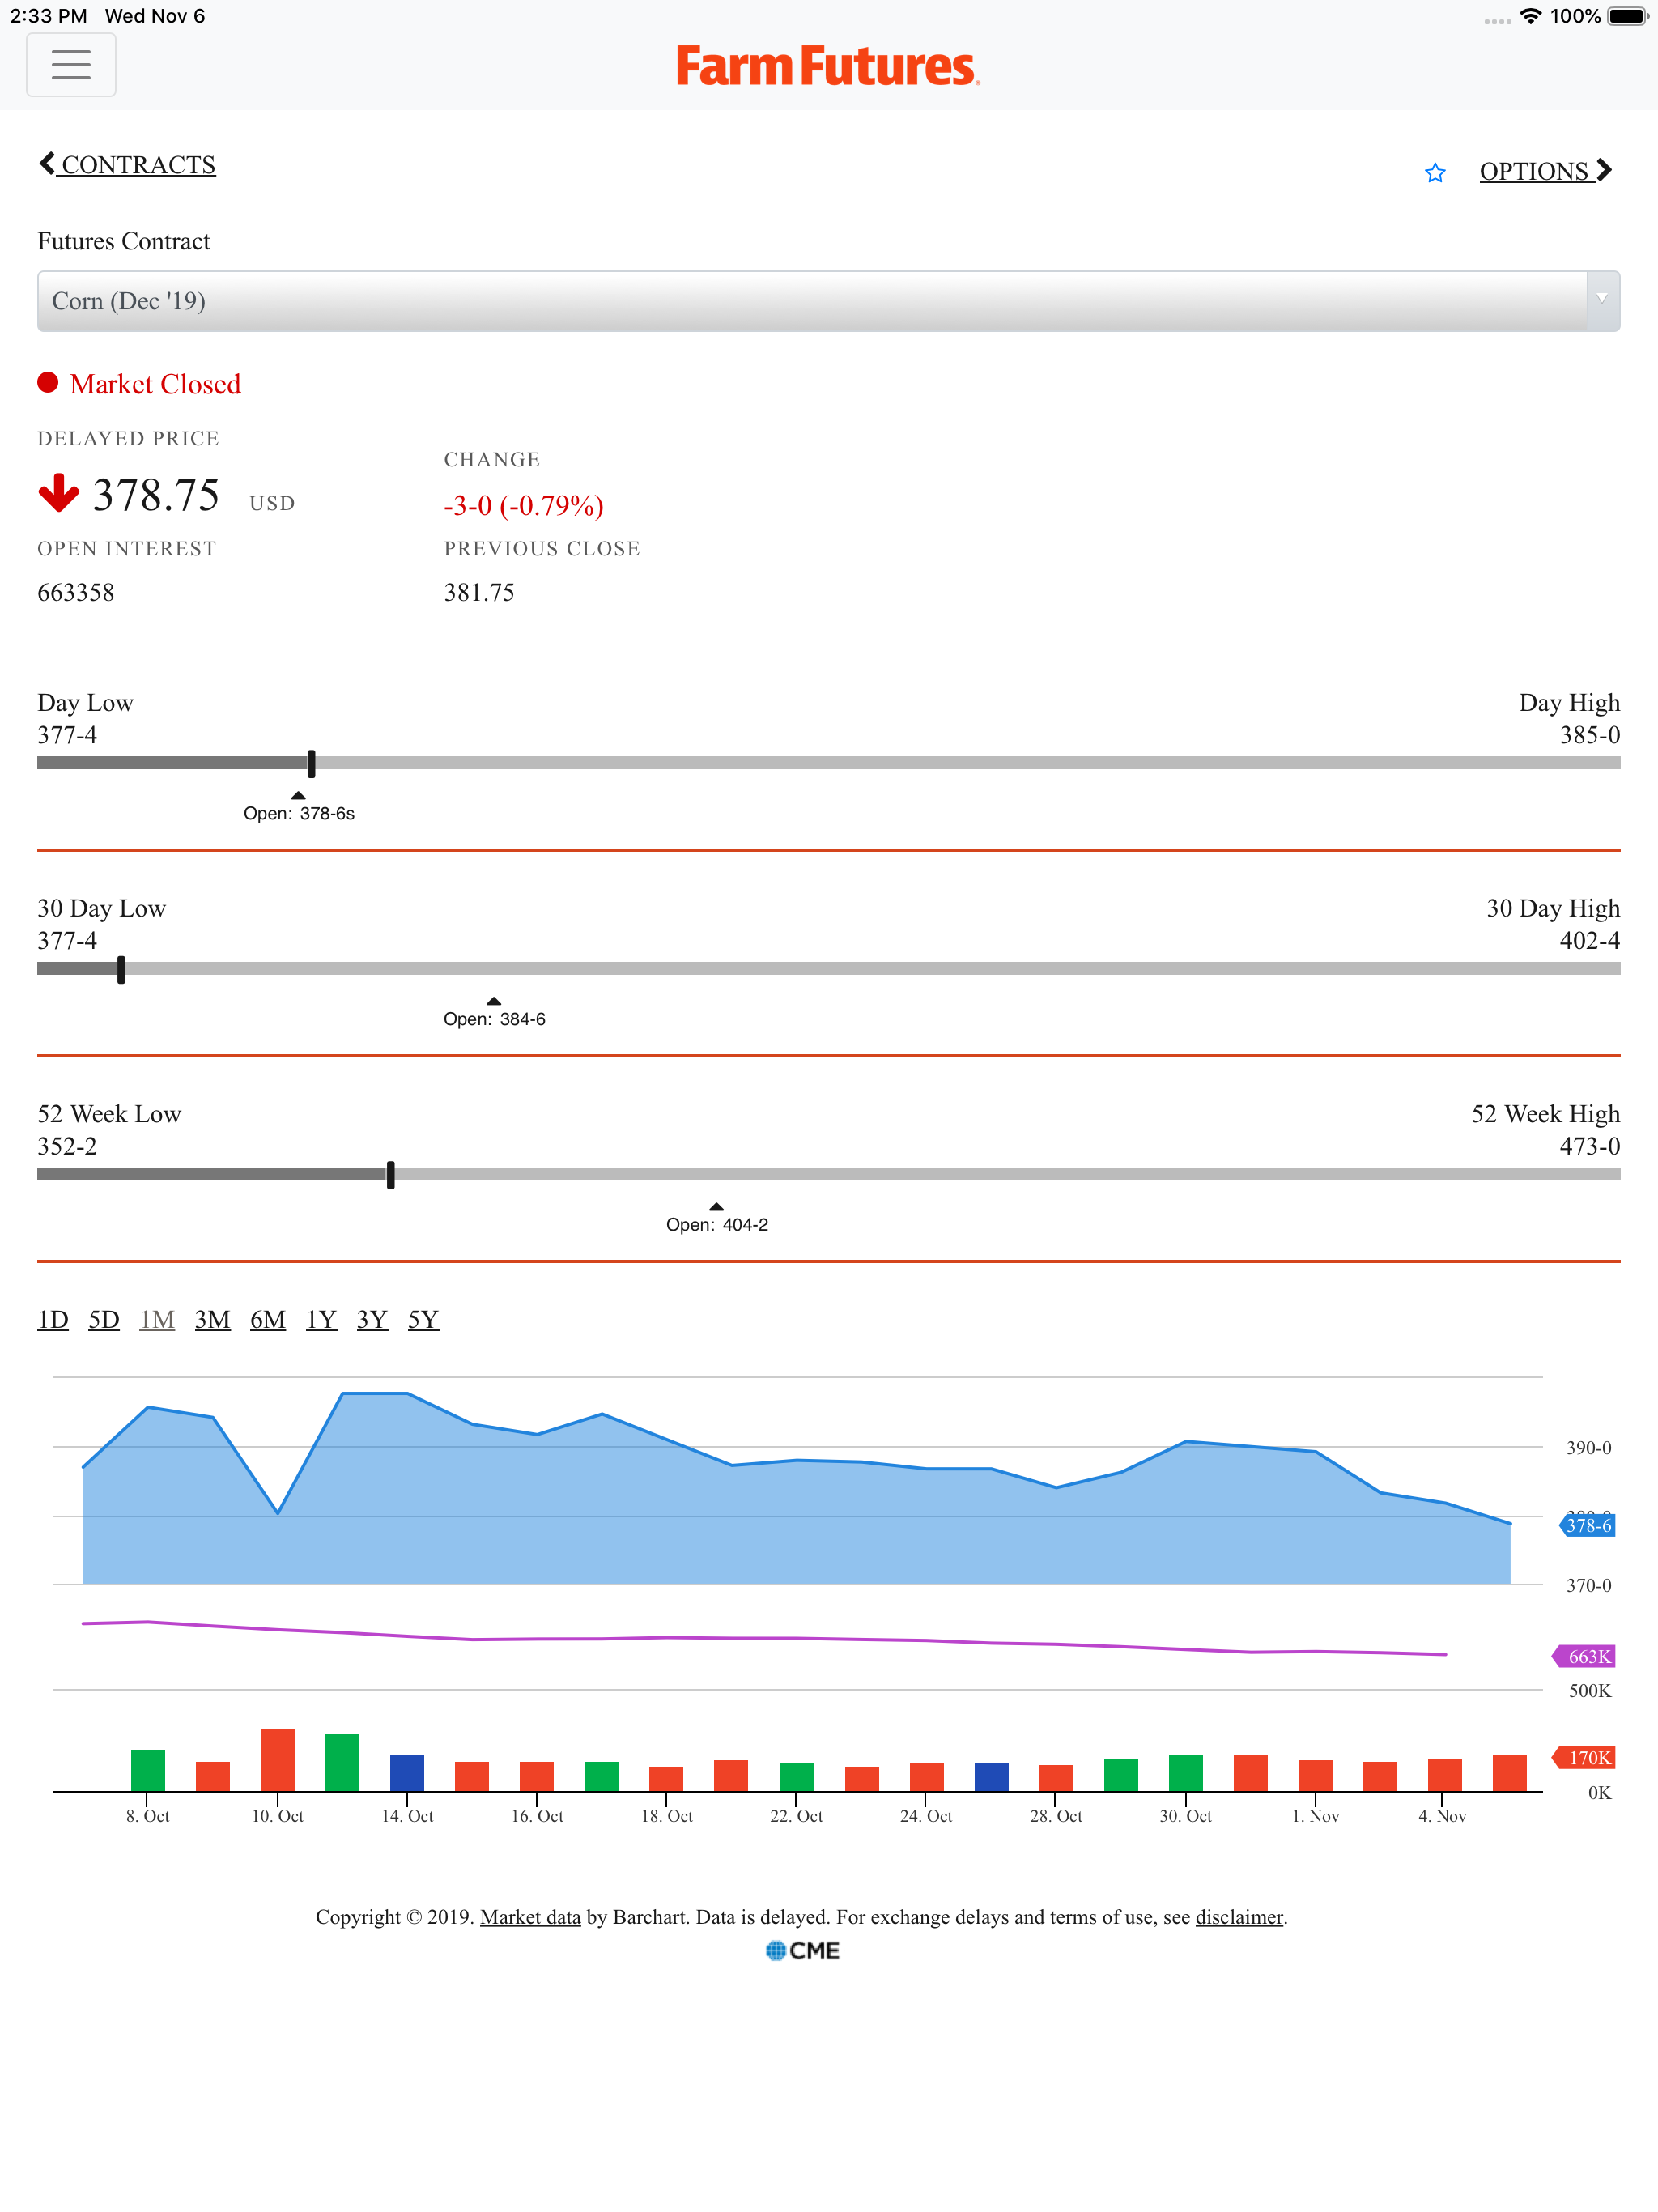The image size is (1658, 2212).
Task: Click the 22. Oct date label
Action: [796, 1816]
